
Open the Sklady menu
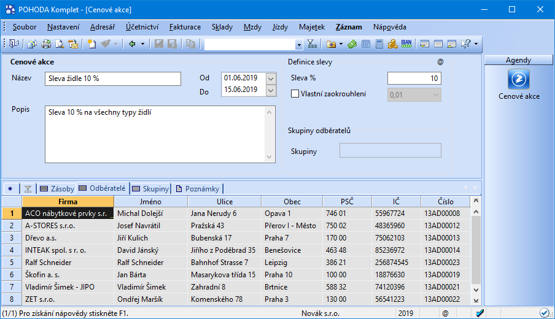(222, 27)
